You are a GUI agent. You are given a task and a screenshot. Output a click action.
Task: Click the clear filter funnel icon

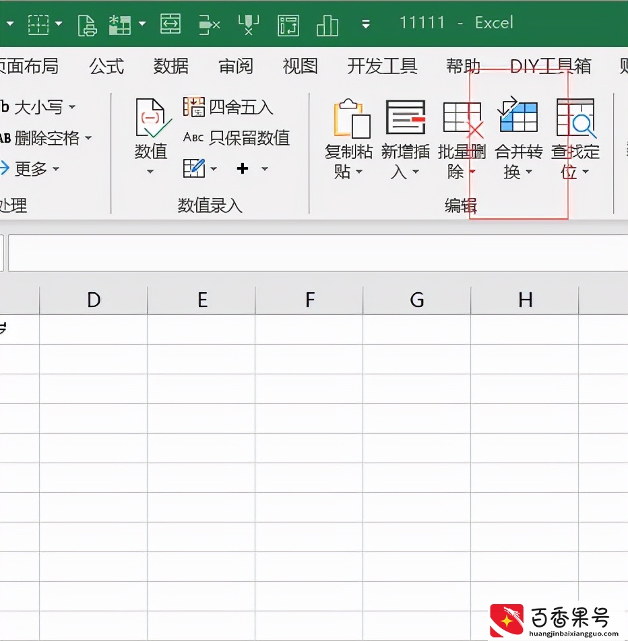coord(249,24)
